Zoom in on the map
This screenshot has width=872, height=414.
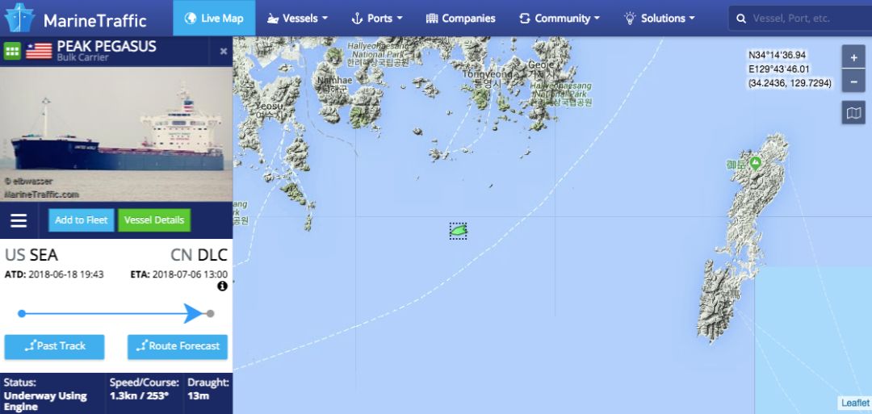point(853,56)
